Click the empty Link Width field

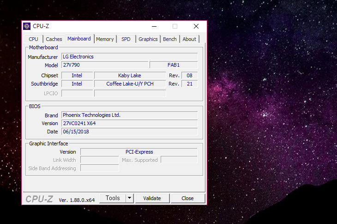(100, 160)
